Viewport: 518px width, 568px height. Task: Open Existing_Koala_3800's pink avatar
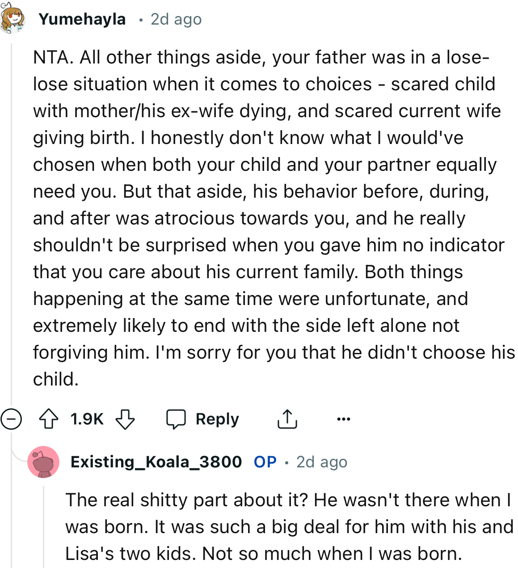[x=43, y=462]
